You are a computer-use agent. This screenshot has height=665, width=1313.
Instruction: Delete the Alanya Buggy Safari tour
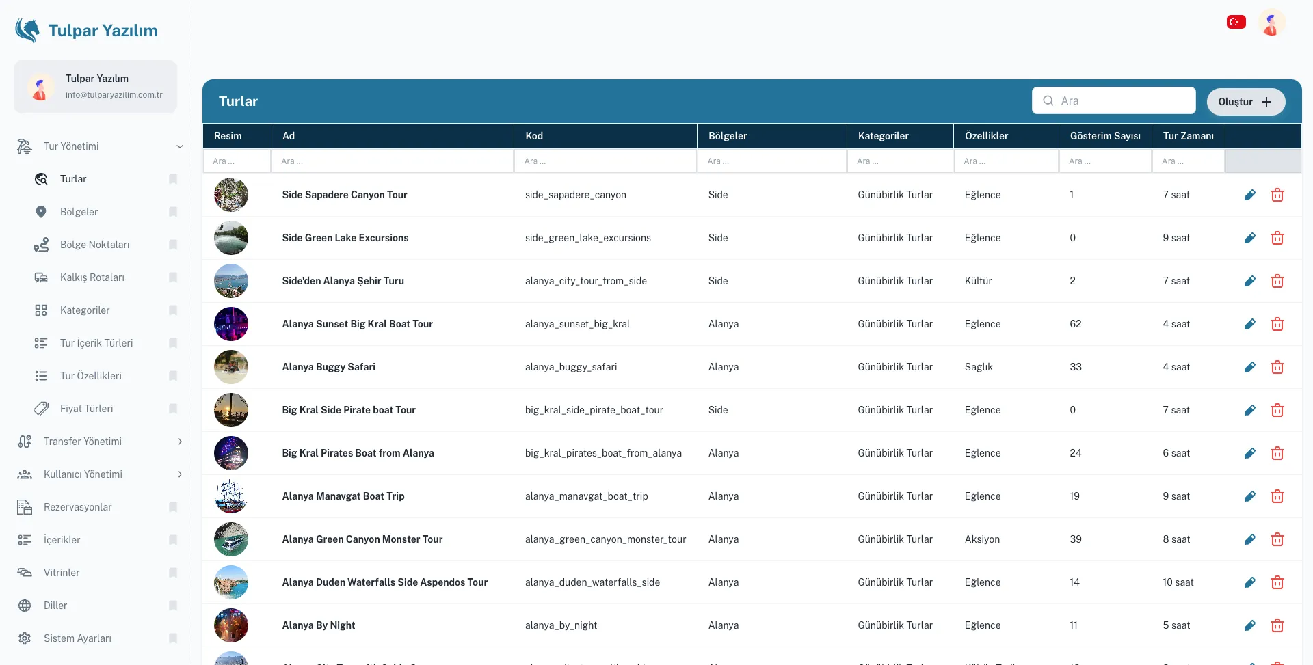coord(1277,367)
